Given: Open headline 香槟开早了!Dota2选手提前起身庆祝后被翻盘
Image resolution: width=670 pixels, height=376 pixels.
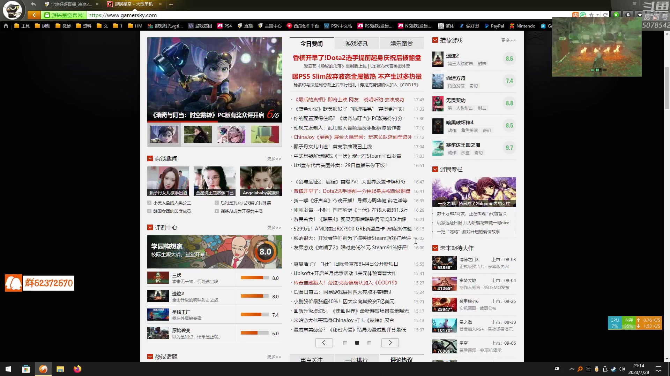Looking at the screenshot, I should (x=357, y=58).
